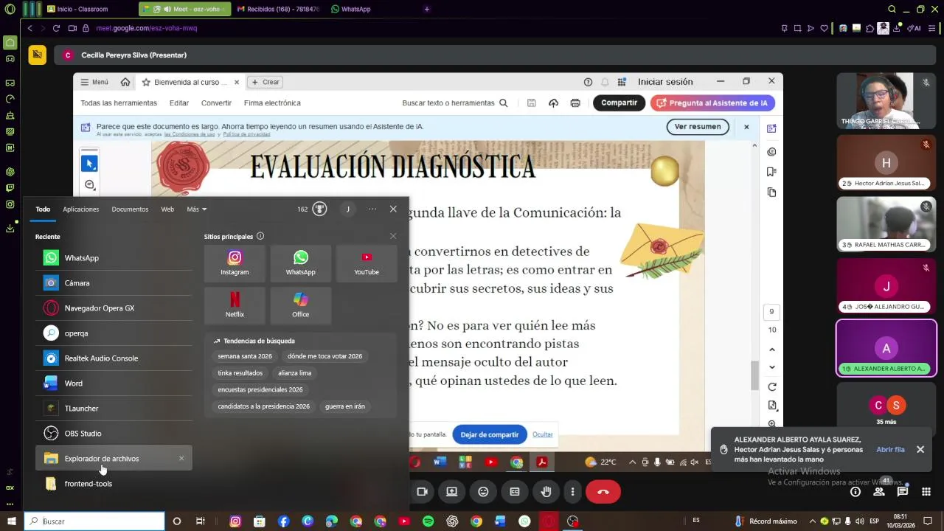Viewport: 944px width, 531px height.
Task: Select the Todo search tab
Action: coord(43,209)
